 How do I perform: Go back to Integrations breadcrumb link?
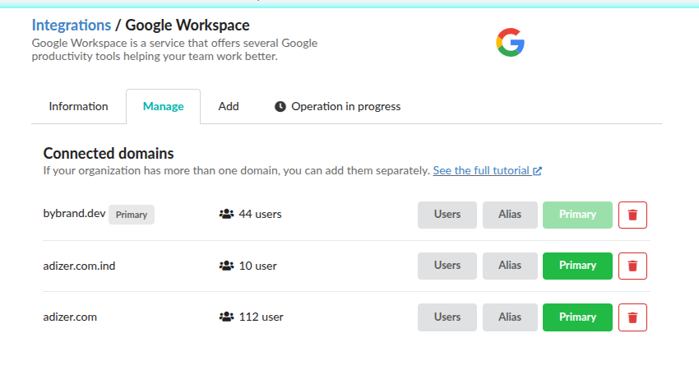(x=72, y=25)
